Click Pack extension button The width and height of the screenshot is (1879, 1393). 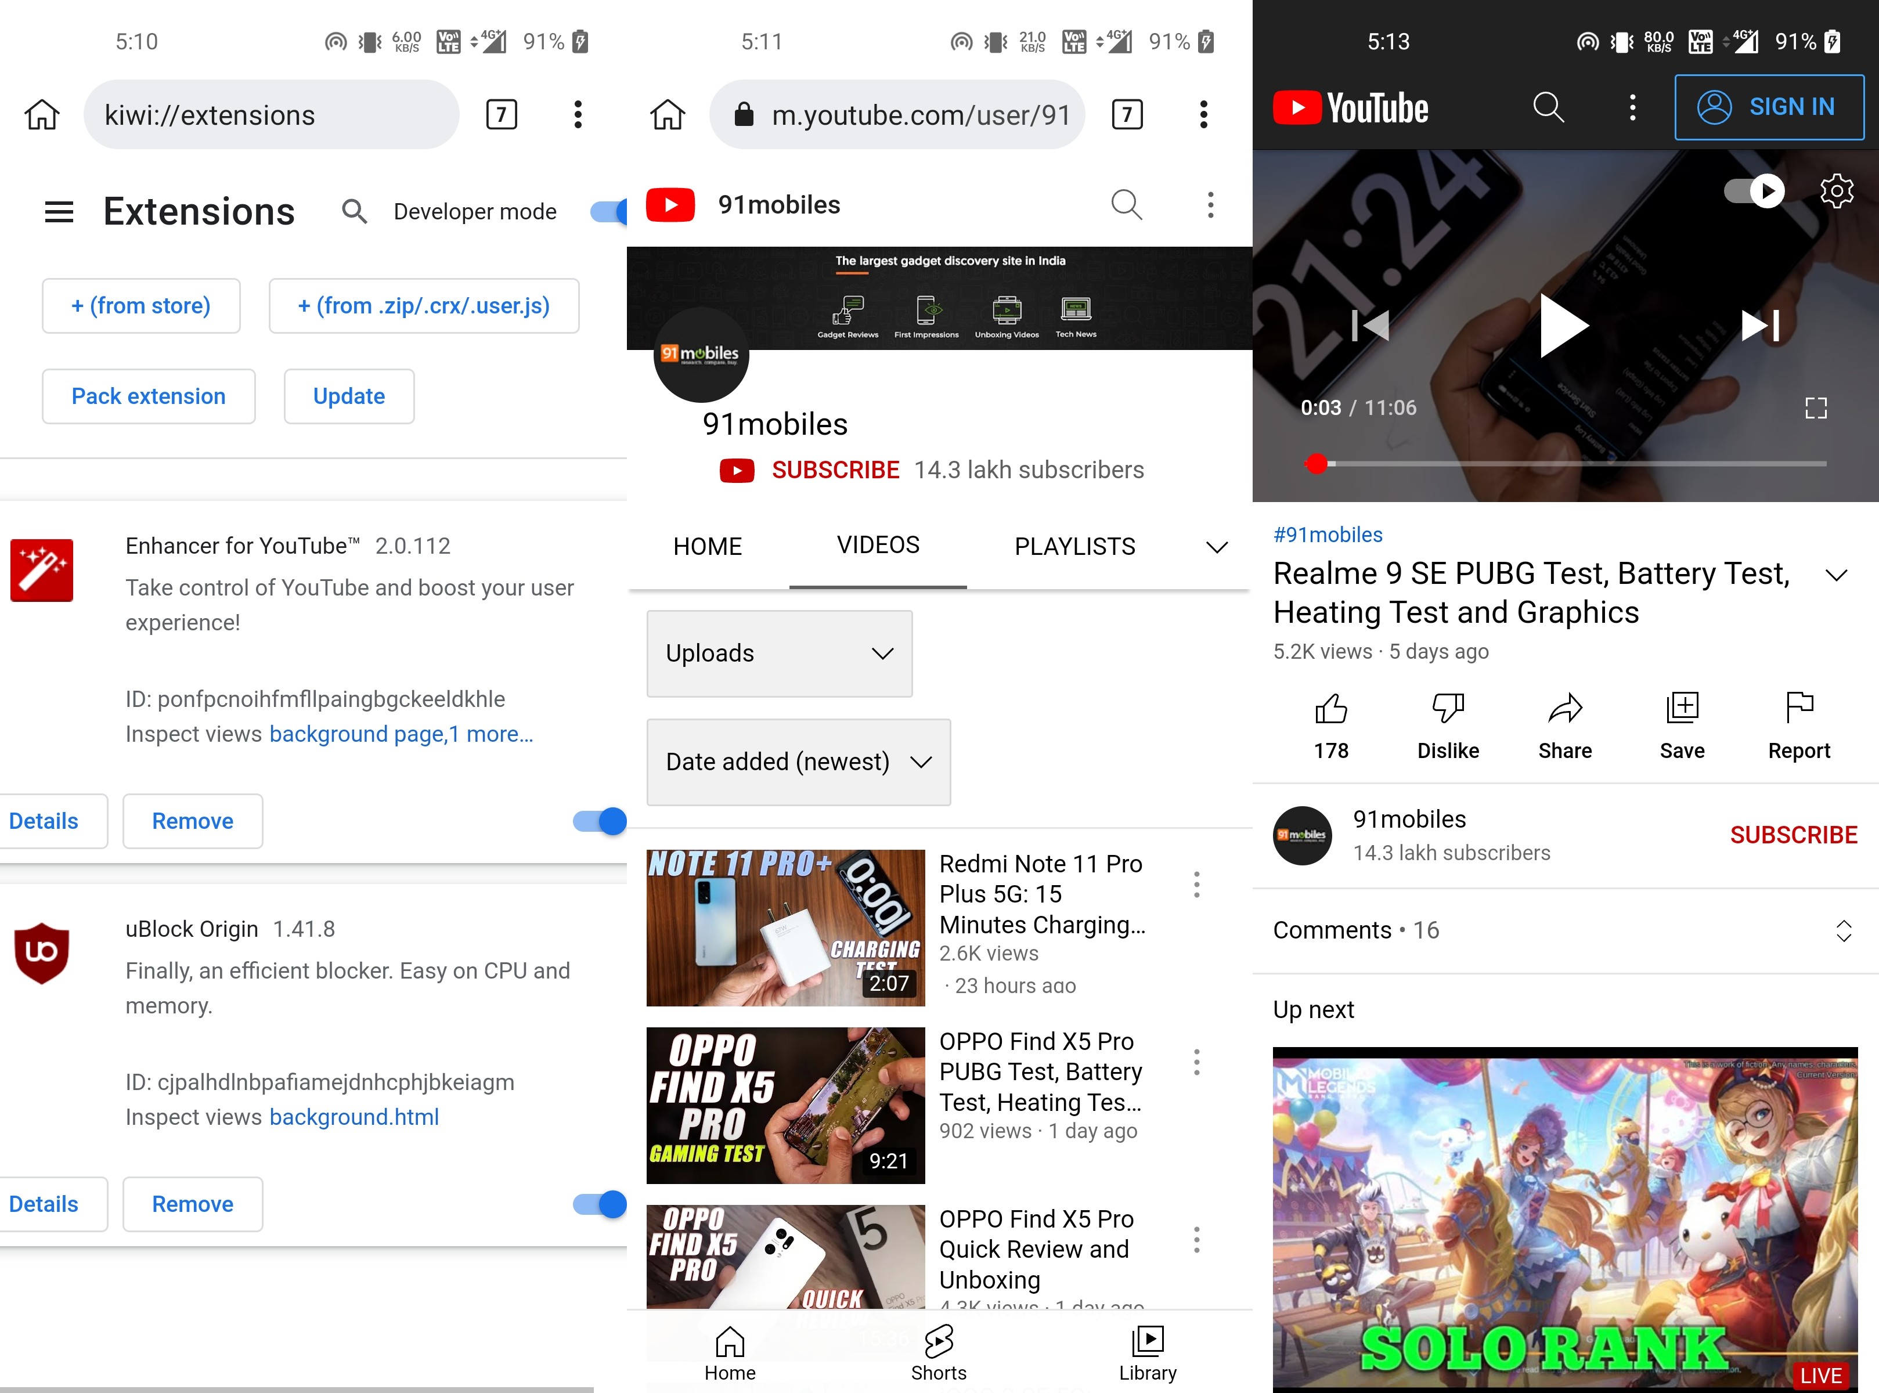click(149, 396)
